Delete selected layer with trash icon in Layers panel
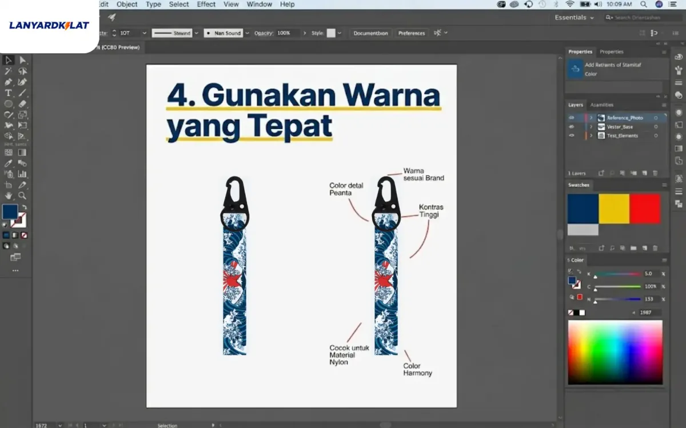This screenshot has width=686, height=428. coord(655,173)
